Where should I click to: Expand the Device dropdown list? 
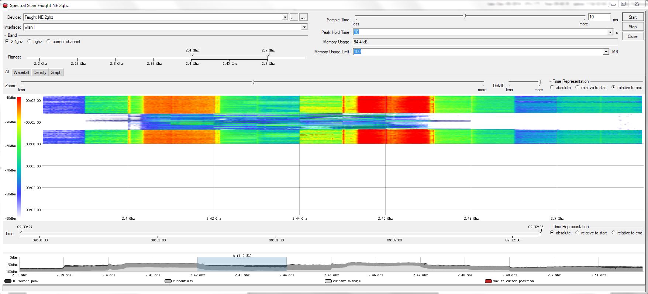(285, 17)
